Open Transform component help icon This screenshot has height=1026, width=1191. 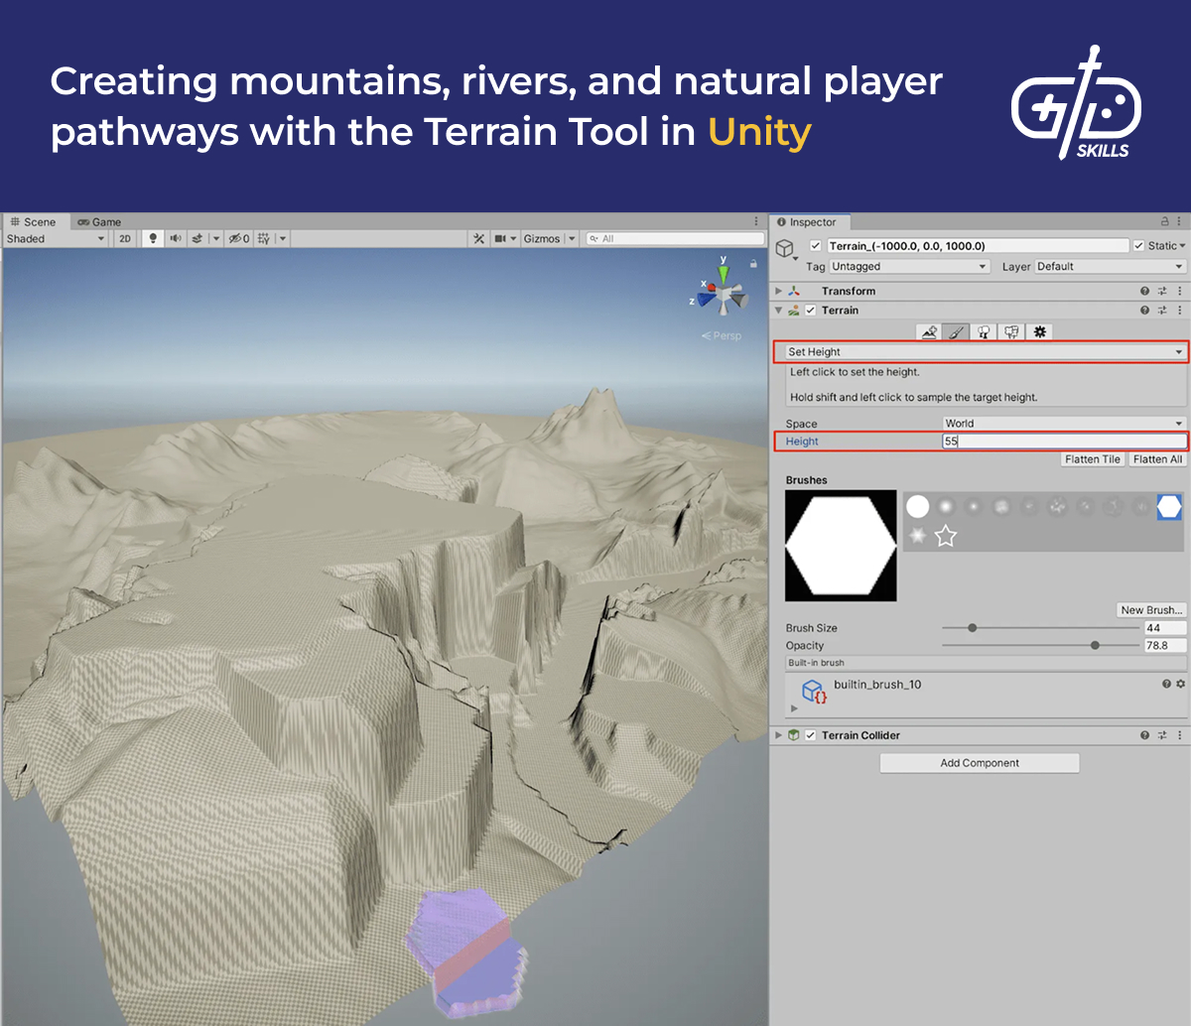(1144, 291)
